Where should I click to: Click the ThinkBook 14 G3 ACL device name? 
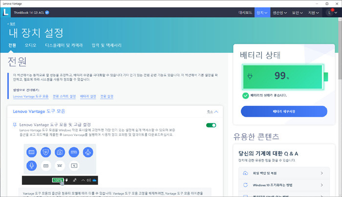pos(29,13)
